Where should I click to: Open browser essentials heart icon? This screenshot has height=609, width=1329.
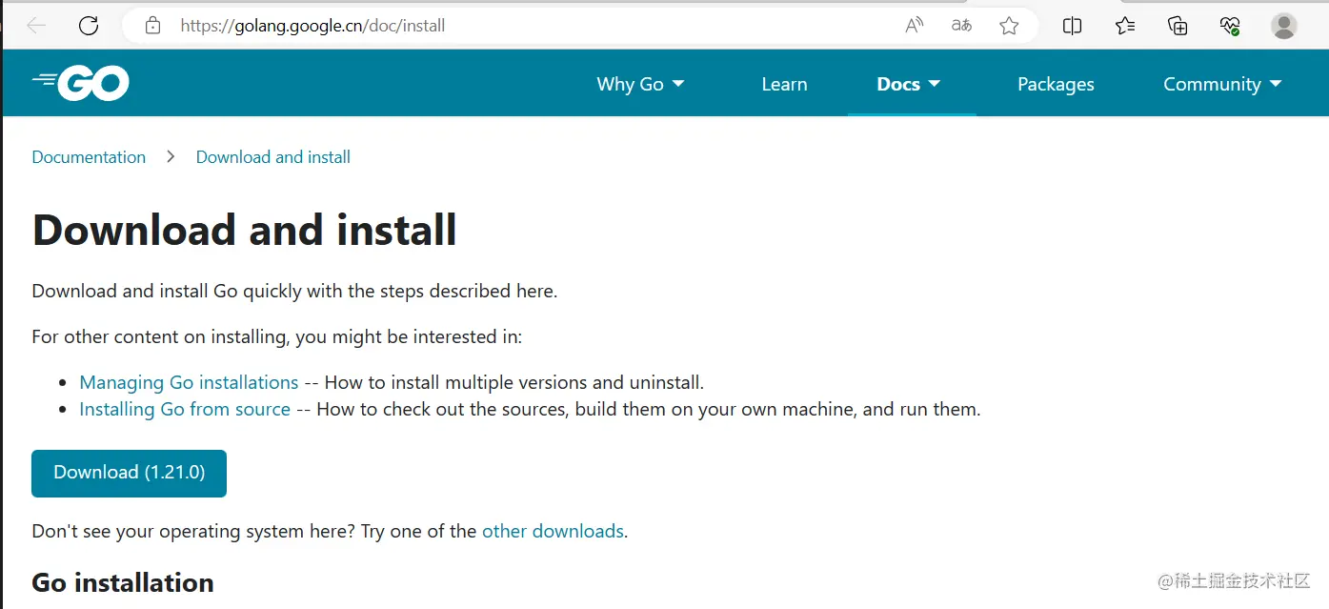[1231, 26]
